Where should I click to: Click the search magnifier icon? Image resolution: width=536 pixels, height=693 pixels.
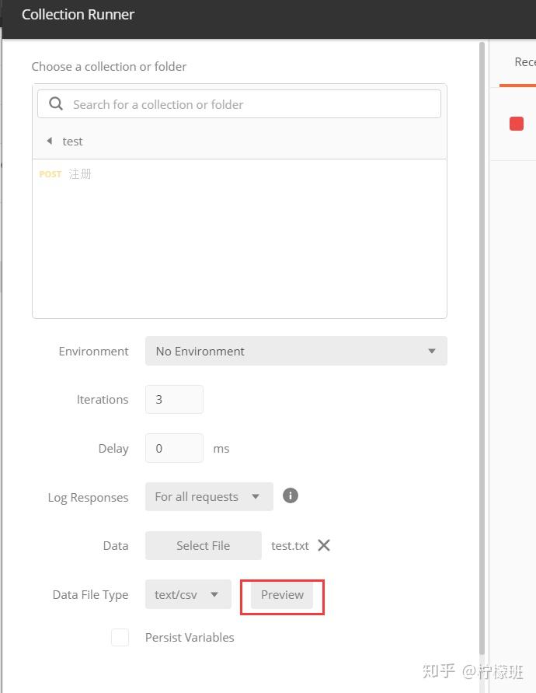click(x=56, y=104)
